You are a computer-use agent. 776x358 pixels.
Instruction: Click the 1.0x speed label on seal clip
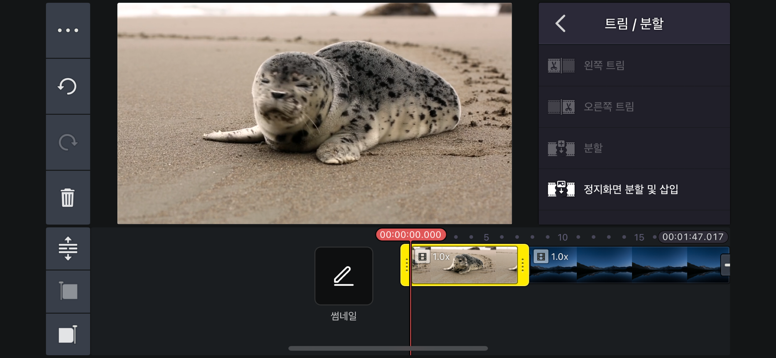click(441, 257)
